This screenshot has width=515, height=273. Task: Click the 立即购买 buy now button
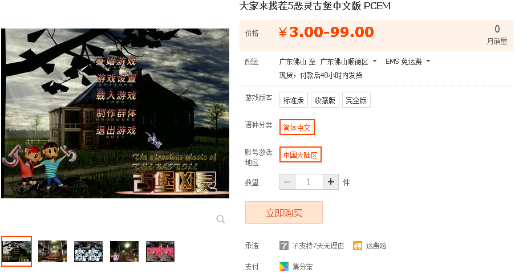(284, 213)
